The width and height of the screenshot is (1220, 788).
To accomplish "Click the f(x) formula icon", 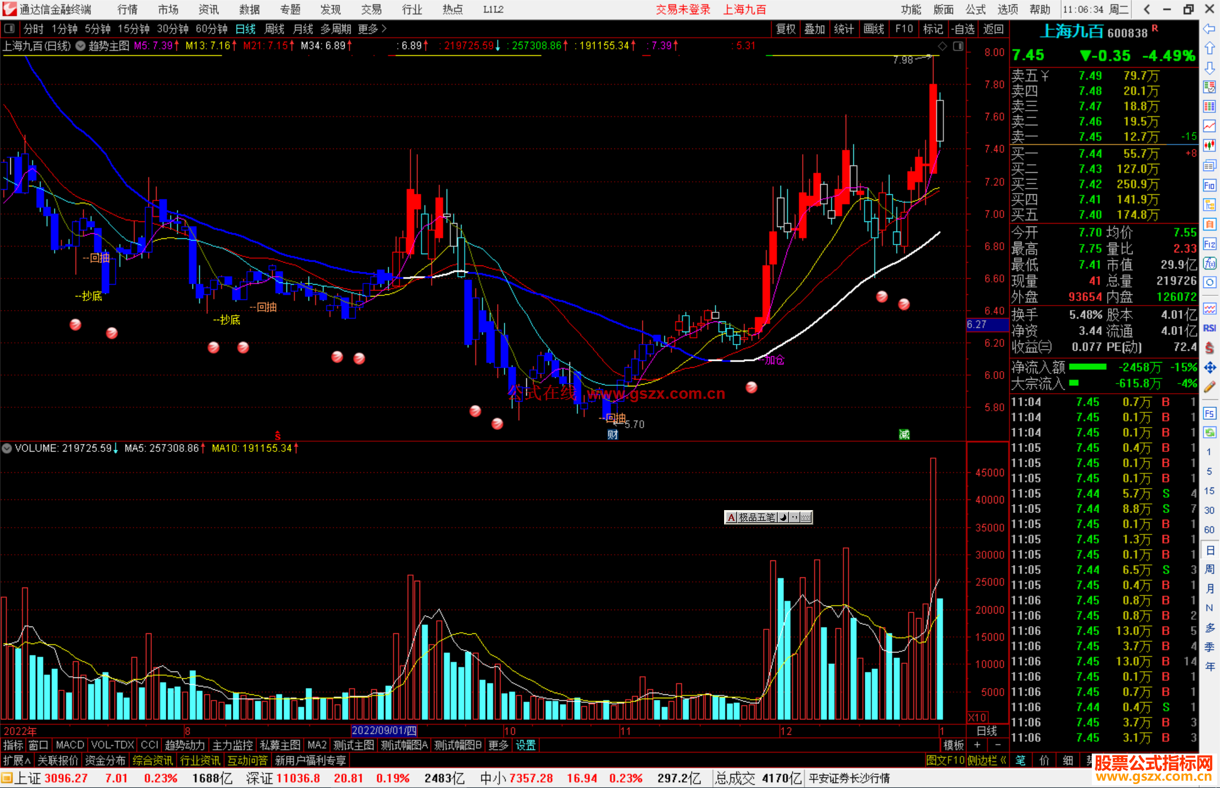I will (x=1209, y=263).
